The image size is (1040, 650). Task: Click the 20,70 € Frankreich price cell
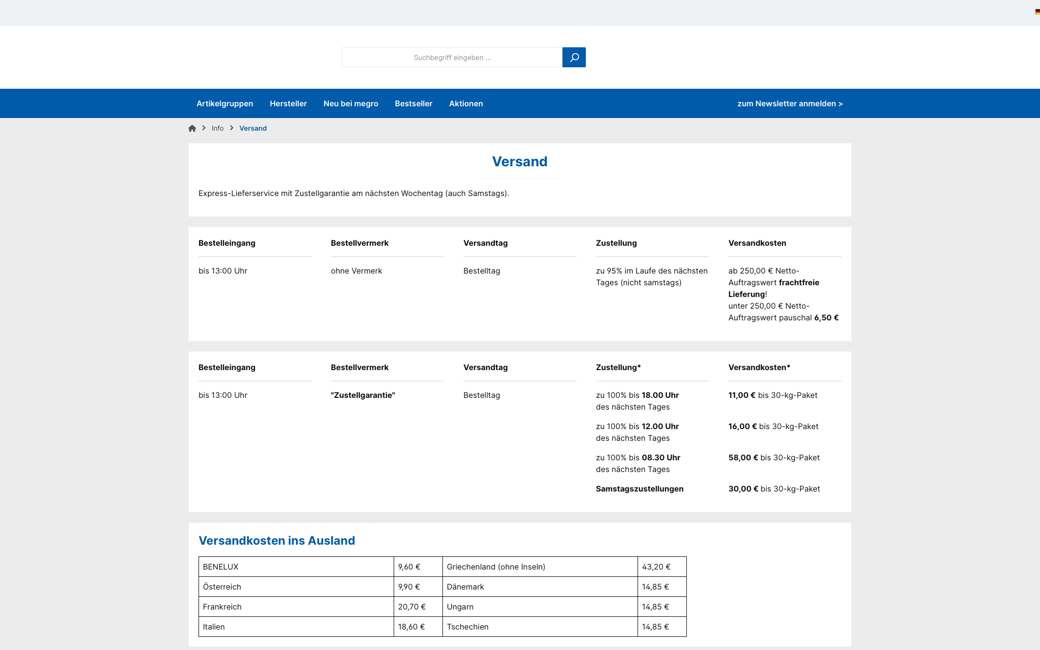pos(418,607)
